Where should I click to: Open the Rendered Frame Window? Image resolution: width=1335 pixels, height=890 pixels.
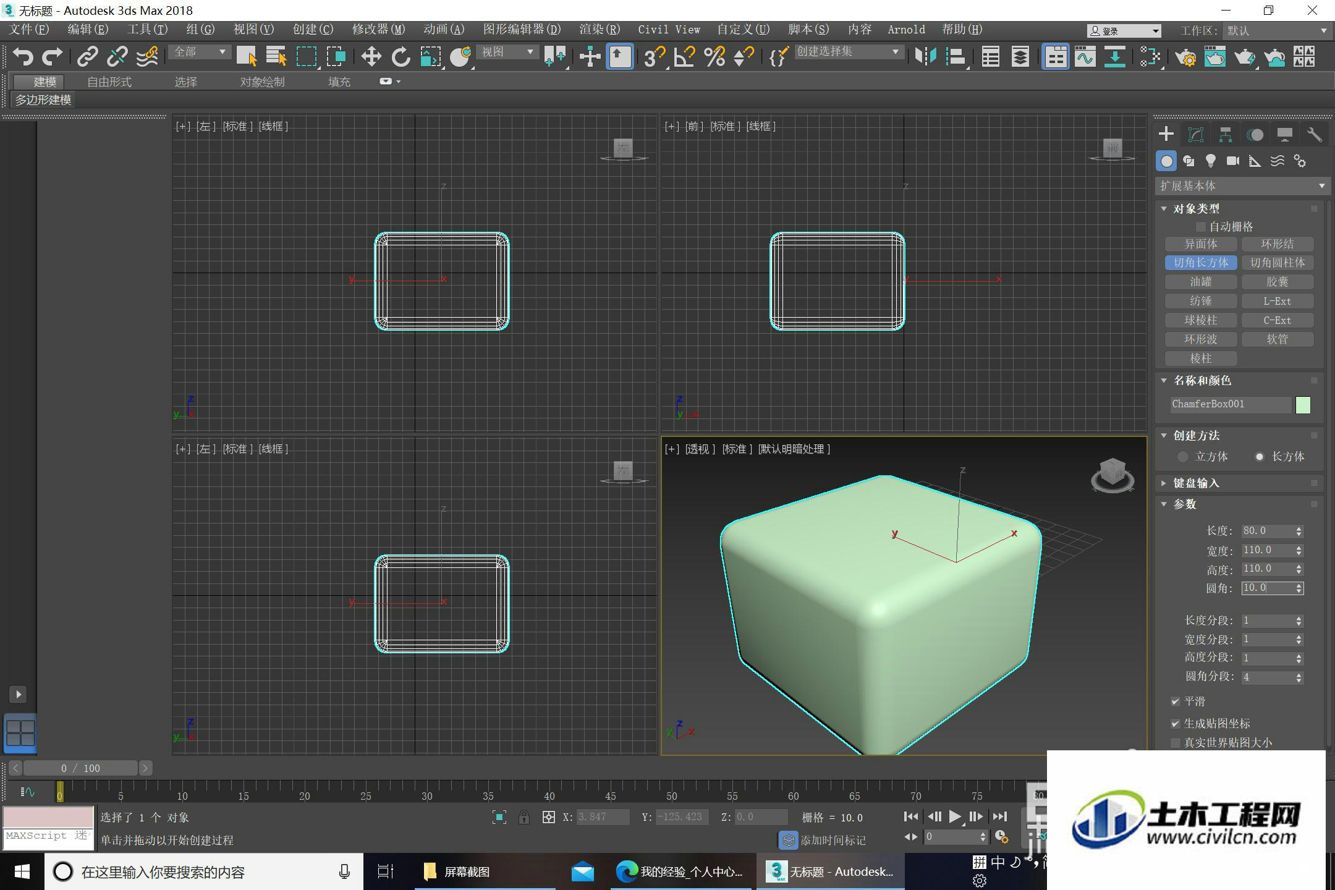tap(1215, 57)
